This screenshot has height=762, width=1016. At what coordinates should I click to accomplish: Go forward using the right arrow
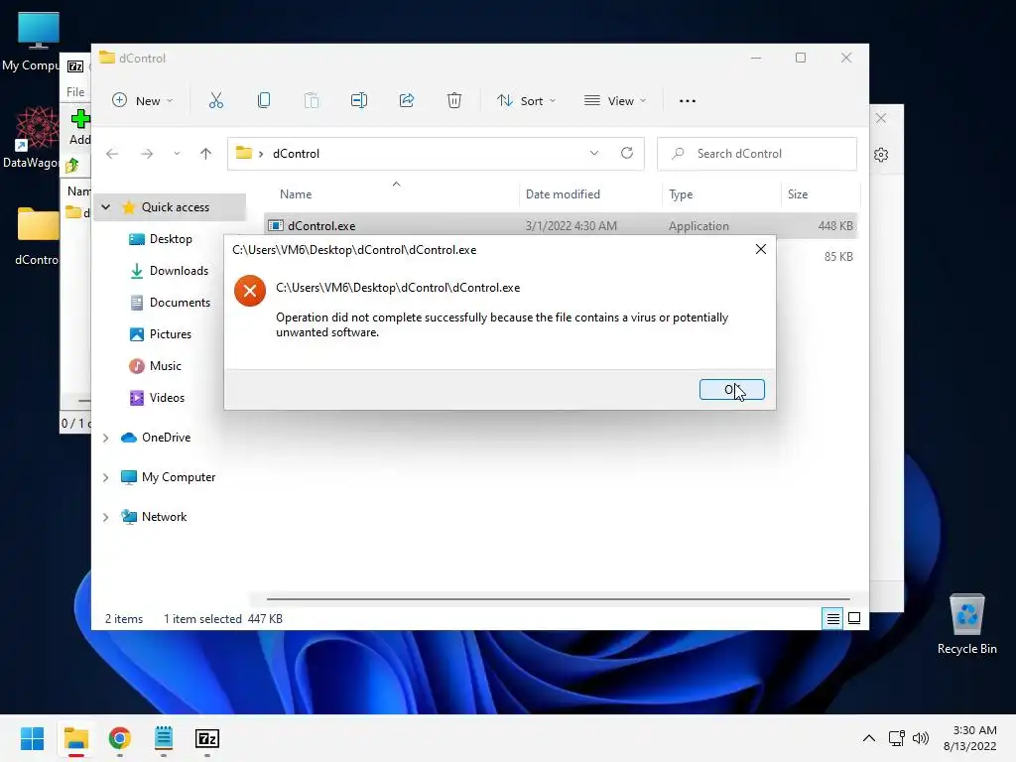pos(147,154)
